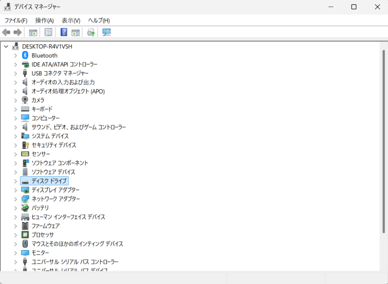Screen dimensions: 388x284
Task: Expand the ネットワーク アダプター node
Action: point(16,199)
